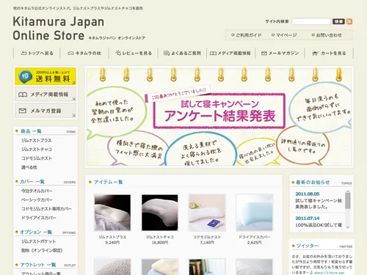Viewport: 367px width, 275px height.
Task: Open 'about 13 hours ago' tweet link
Action: click(329, 273)
